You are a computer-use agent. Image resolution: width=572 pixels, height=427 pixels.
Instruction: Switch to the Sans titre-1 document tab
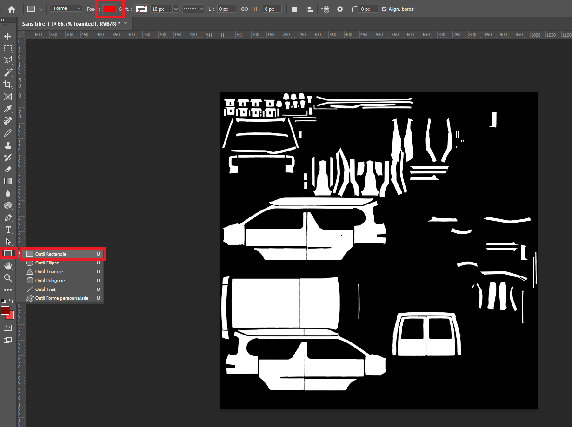point(71,23)
